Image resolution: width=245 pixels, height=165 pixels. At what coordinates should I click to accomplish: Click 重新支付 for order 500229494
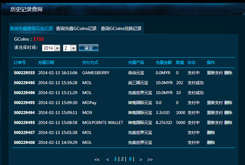click(x=215, y=113)
